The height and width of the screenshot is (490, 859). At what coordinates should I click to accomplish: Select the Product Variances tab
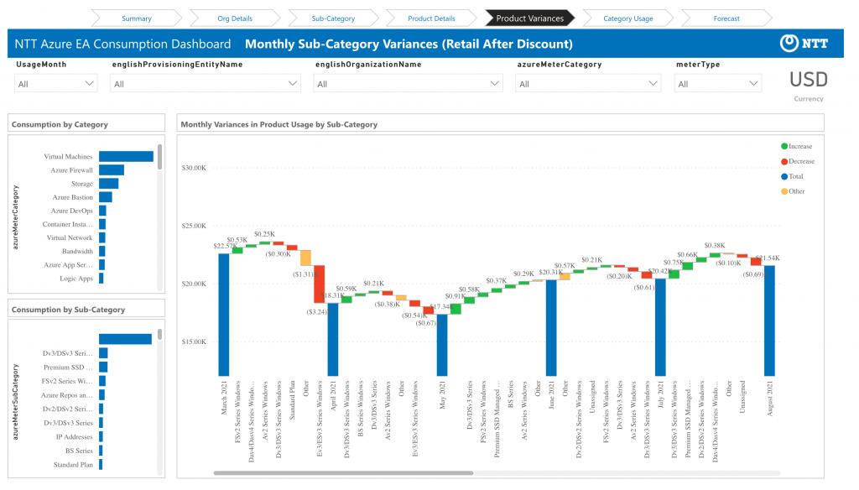click(530, 18)
